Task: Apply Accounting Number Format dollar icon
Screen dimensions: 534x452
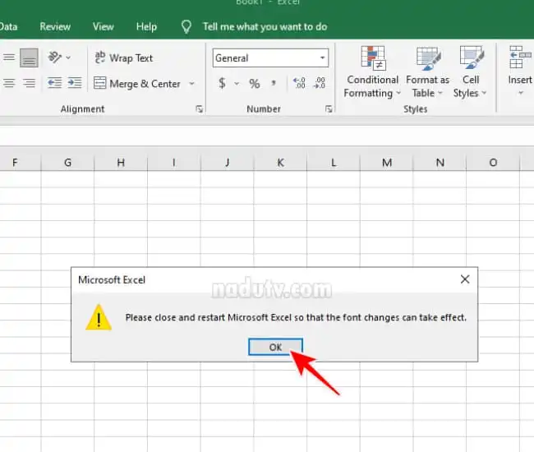Action: pos(222,84)
